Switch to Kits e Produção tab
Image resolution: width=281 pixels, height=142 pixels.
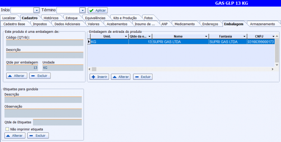point(125,18)
